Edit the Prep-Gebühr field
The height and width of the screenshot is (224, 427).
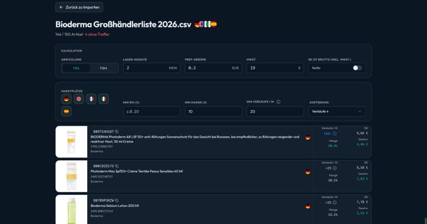click(x=213, y=68)
